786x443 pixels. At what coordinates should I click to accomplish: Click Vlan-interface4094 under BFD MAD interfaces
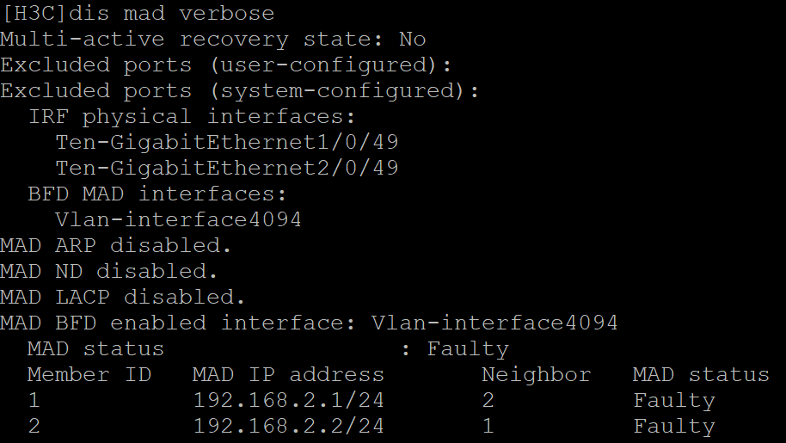tap(178, 220)
